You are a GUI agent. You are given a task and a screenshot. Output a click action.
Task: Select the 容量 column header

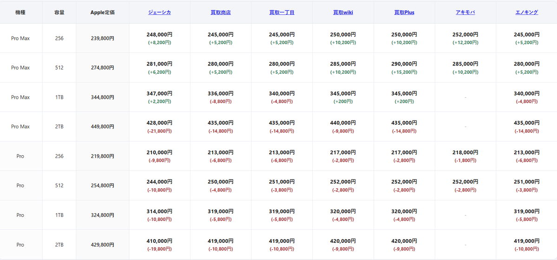[59, 13]
